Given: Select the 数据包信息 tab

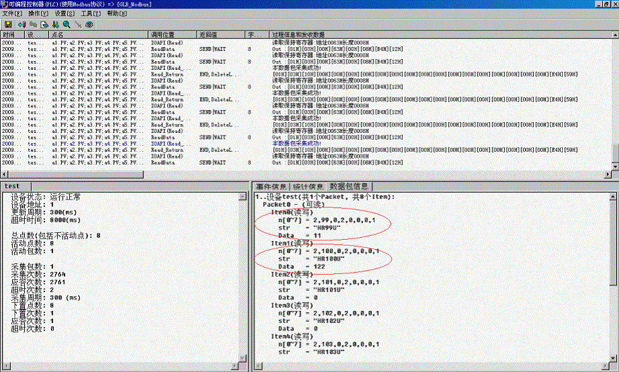Looking at the screenshot, I should 348,186.
